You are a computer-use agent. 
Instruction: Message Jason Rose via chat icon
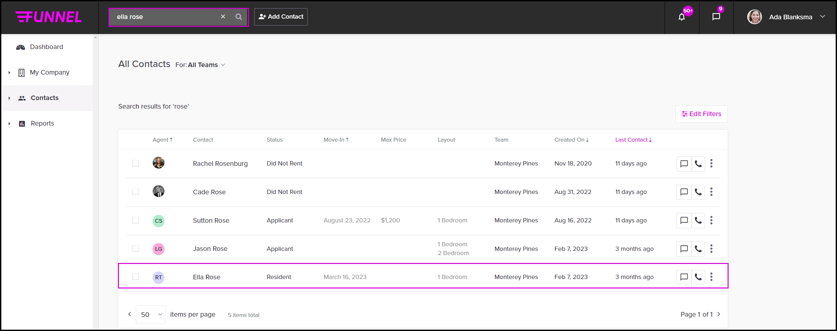pos(684,249)
